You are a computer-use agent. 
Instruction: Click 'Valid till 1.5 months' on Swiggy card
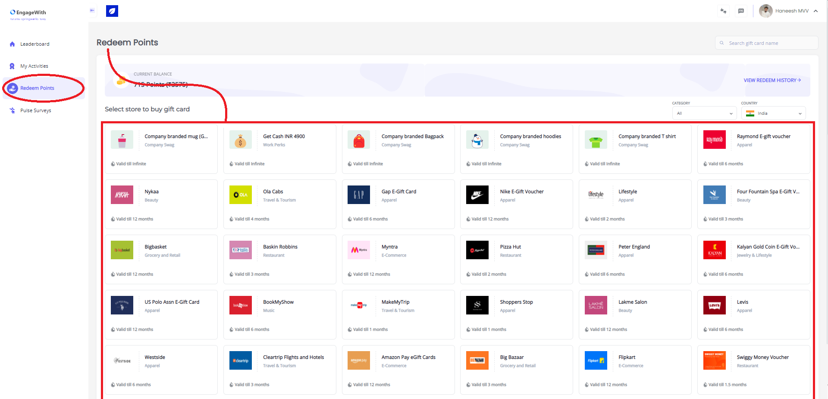point(727,385)
